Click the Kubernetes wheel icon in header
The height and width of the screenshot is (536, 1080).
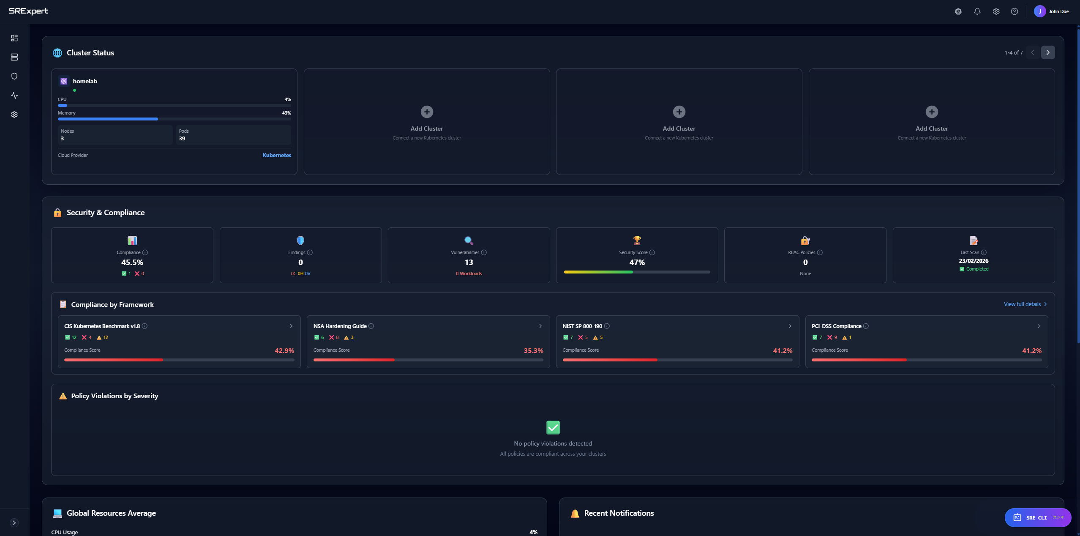[x=958, y=11]
